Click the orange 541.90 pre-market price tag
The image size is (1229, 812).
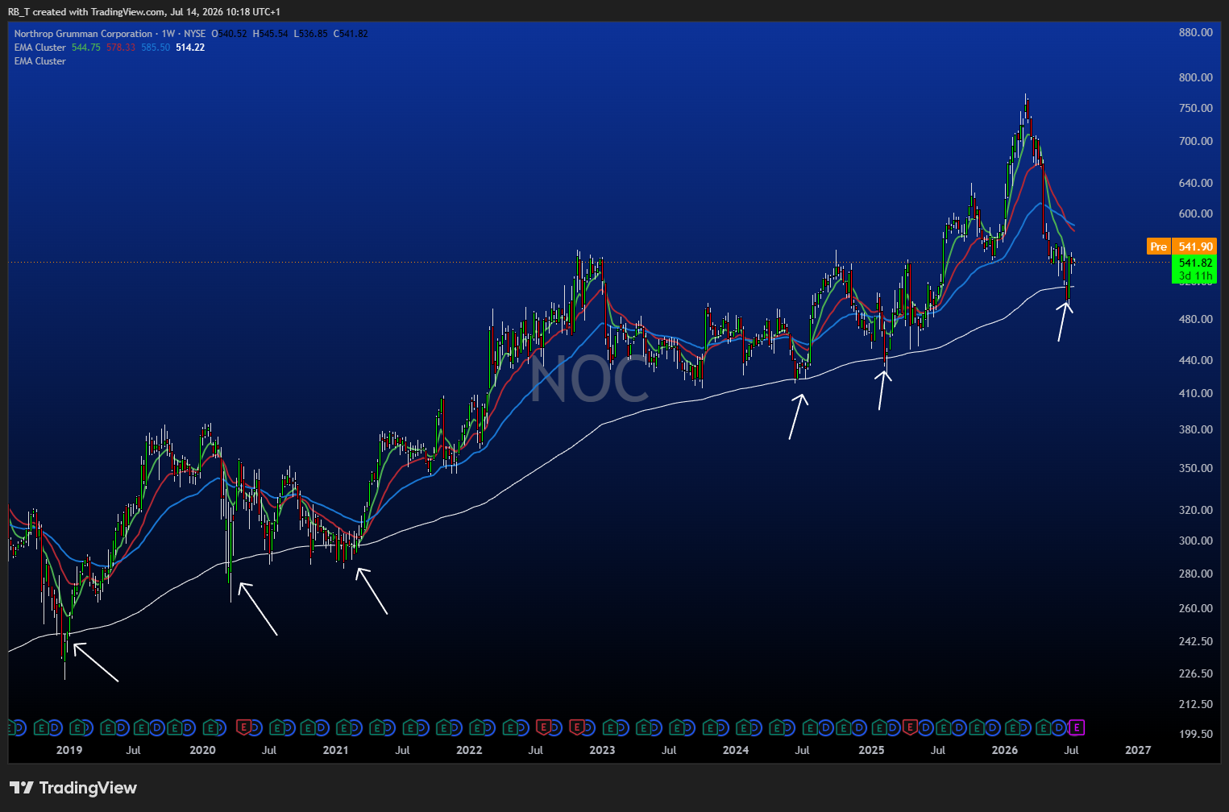[x=1195, y=246]
